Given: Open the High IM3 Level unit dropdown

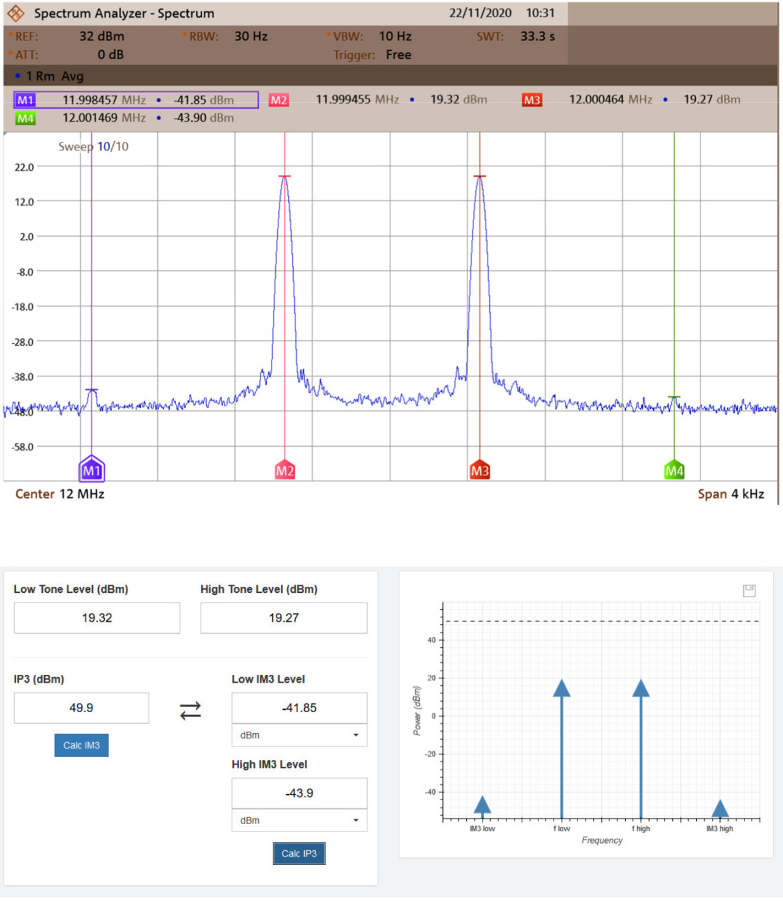Looking at the screenshot, I should (299, 820).
